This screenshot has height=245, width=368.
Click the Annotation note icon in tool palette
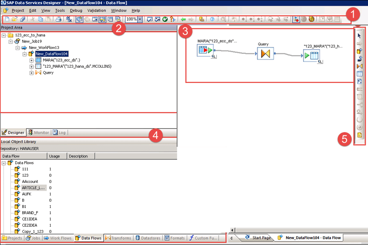[x=360, y=135]
